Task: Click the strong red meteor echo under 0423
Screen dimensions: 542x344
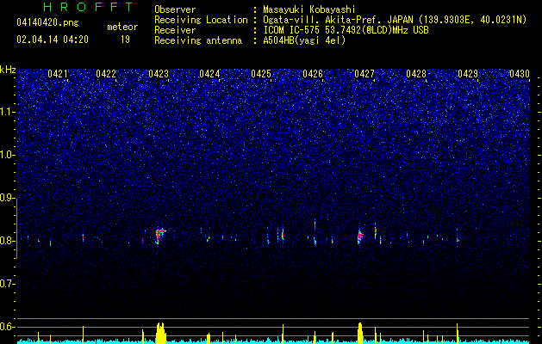Action: pyautogui.click(x=159, y=235)
